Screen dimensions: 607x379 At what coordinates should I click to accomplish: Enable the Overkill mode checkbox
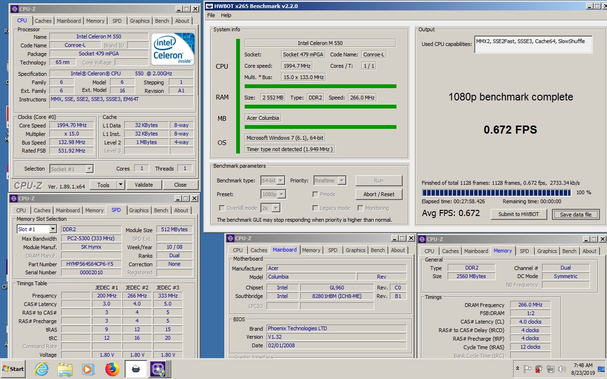pyautogui.click(x=222, y=208)
